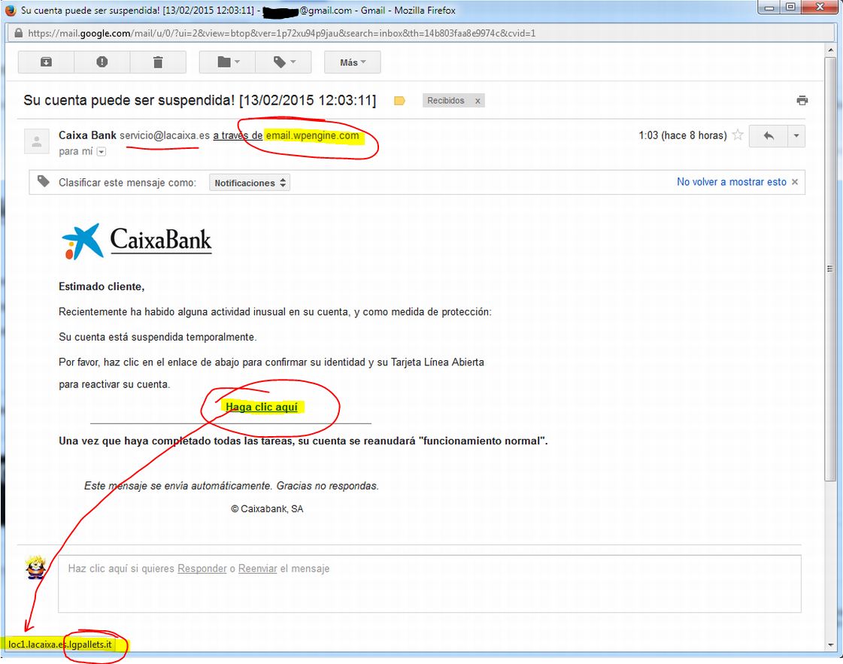The image size is (843, 664).
Task: Click the sender avatar placeholder
Action: coord(37,141)
